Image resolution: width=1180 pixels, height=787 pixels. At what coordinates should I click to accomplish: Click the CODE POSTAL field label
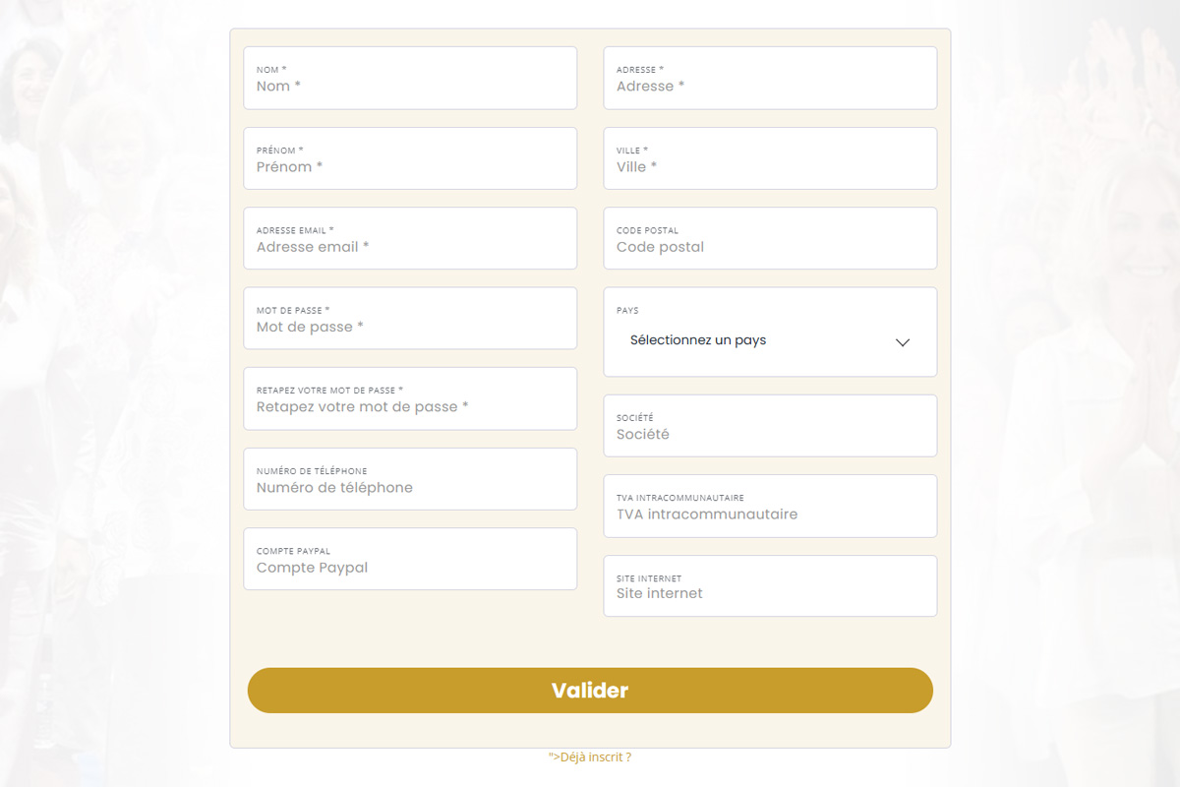point(647,230)
